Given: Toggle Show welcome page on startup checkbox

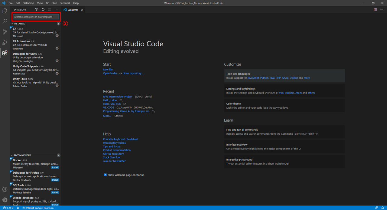Looking at the screenshot, I should coord(105,175).
